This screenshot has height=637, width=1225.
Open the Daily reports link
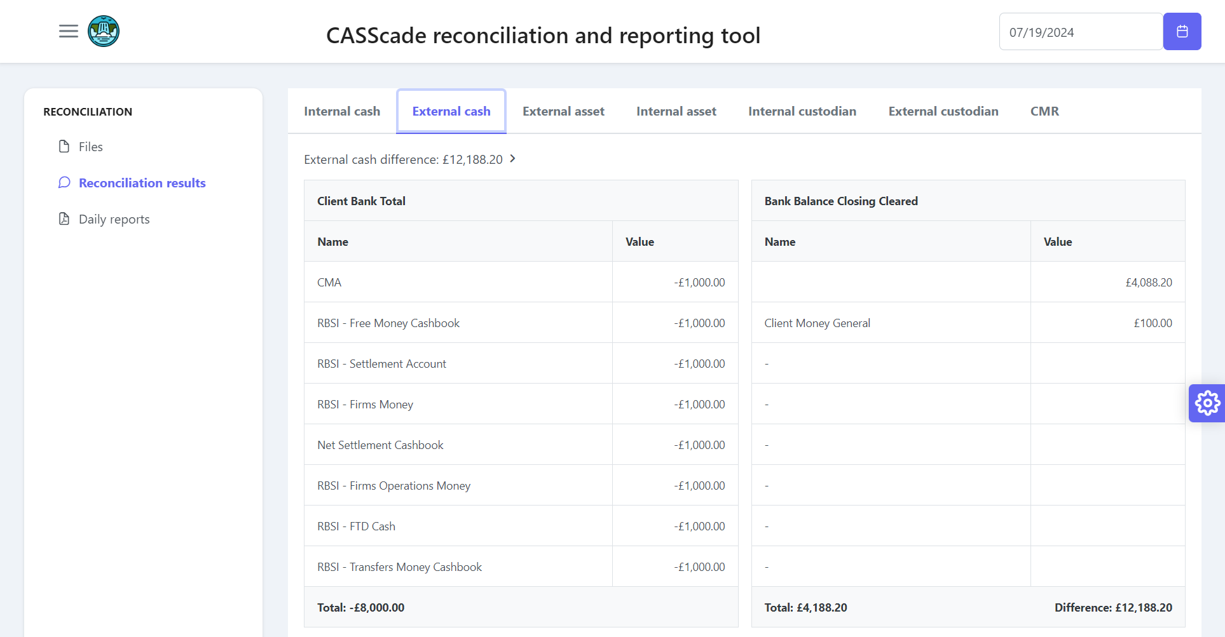tap(114, 219)
